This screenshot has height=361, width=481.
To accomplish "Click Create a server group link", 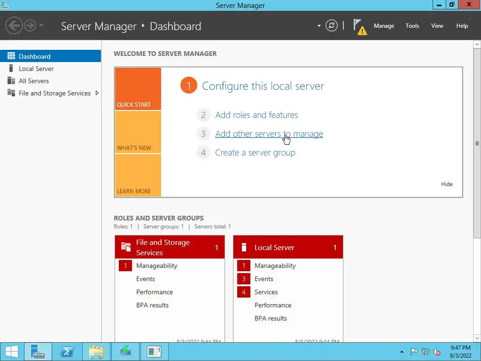I will click(x=255, y=153).
